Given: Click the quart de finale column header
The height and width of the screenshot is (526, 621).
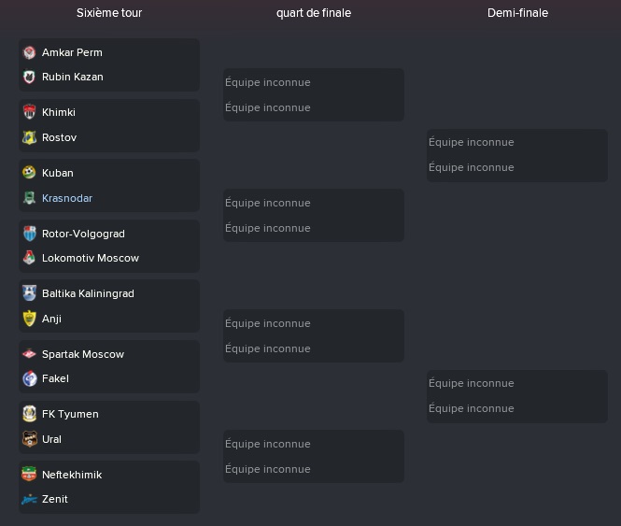Looking at the screenshot, I should point(314,13).
